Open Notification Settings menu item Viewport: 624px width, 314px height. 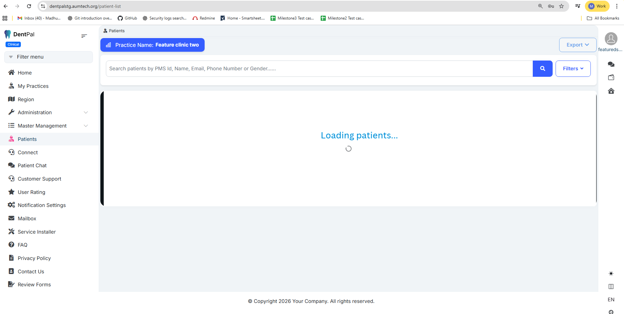click(42, 205)
